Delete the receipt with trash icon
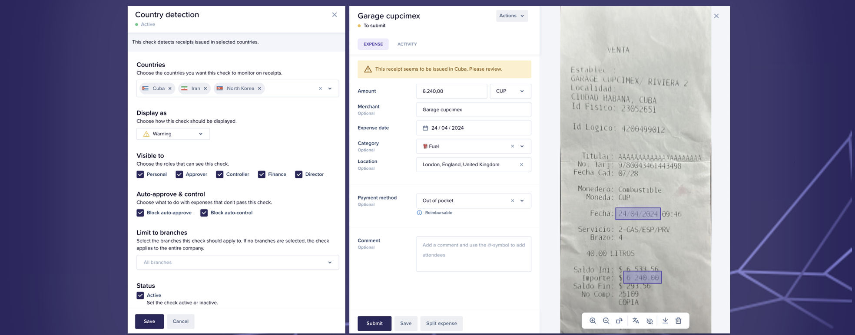This screenshot has width=855, height=335. (x=678, y=321)
